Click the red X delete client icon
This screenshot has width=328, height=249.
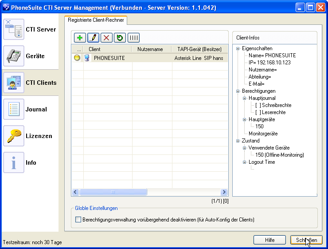106,38
